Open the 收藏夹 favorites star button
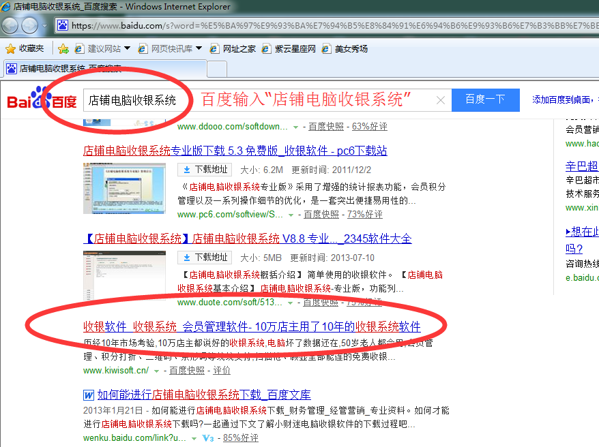 click(25, 48)
